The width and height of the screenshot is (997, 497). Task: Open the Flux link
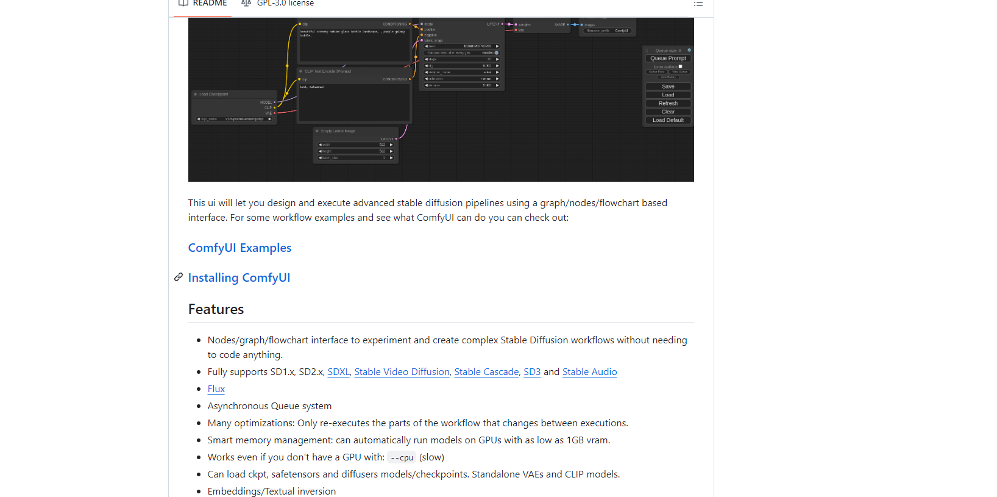coord(216,389)
